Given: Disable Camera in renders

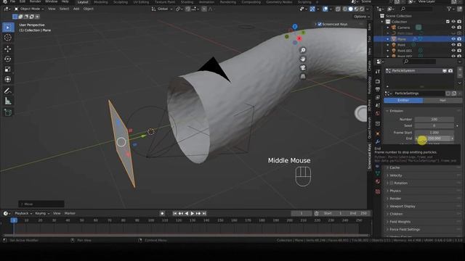Looking at the screenshot, I should click(459, 28).
